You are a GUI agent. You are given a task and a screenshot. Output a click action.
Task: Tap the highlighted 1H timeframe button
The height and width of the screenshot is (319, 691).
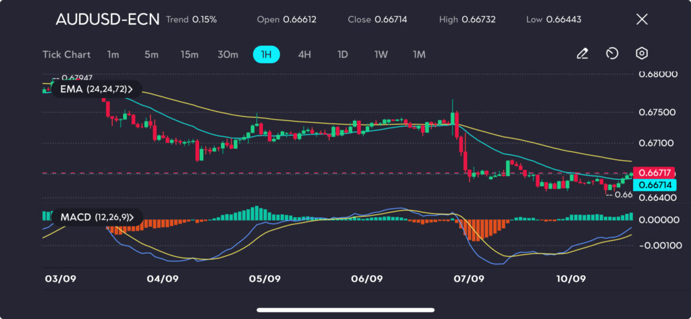click(267, 54)
